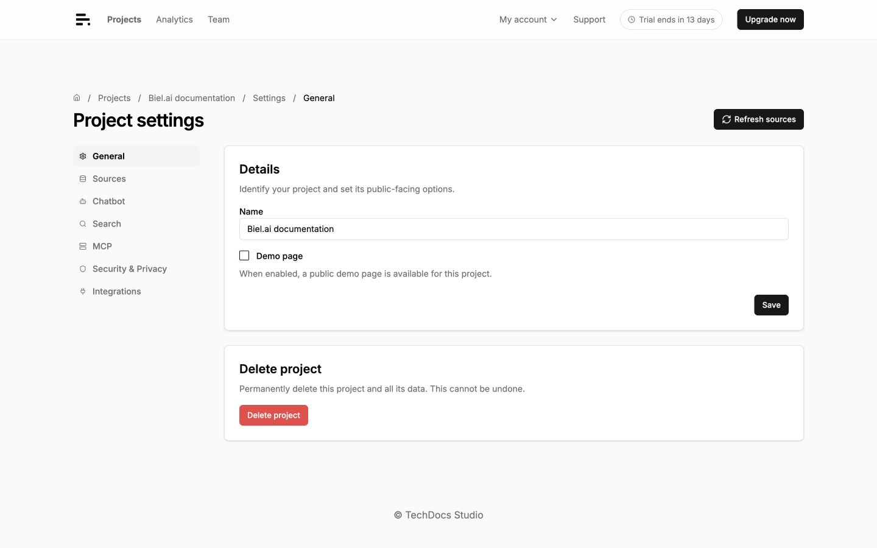Enable the Demo page checkbox
Image resolution: width=877 pixels, height=548 pixels.
pyautogui.click(x=244, y=256)
